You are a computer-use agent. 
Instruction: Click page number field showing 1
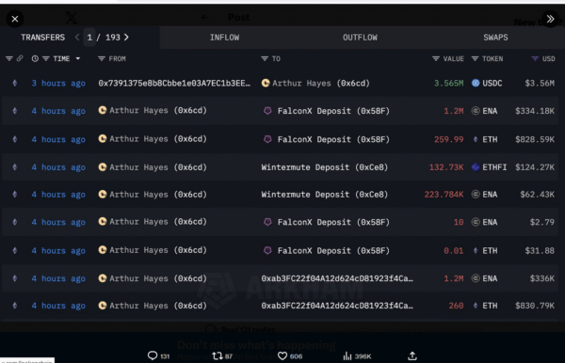(89, 38)
